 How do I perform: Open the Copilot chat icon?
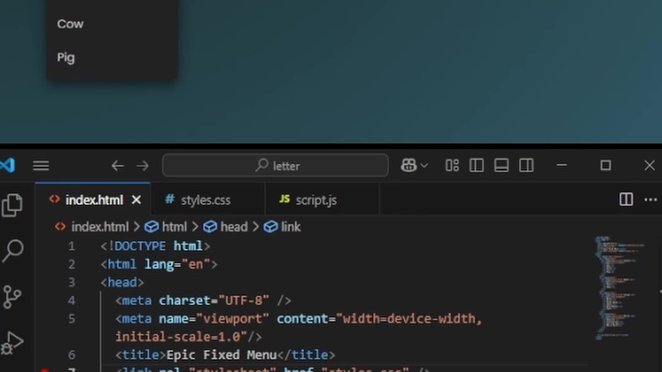[409, 165]
